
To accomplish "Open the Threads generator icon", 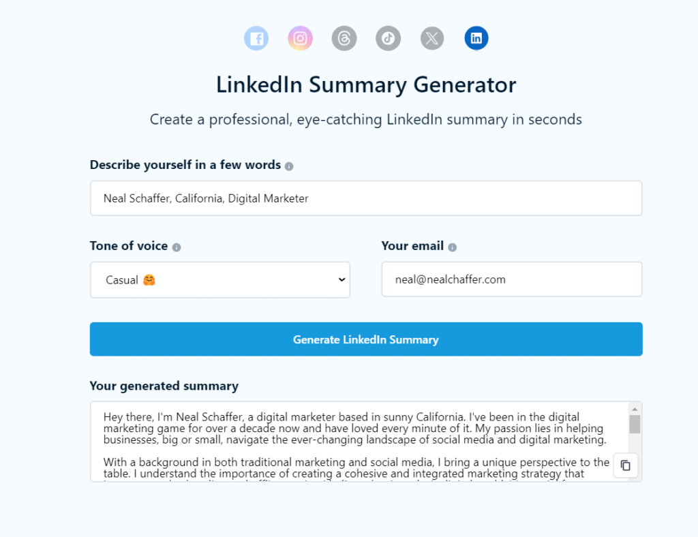I will (x=344, y=38).
